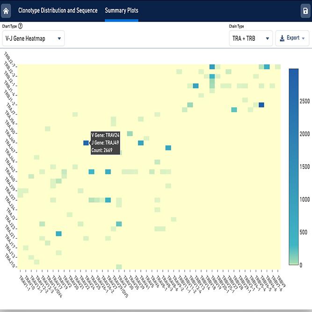Image resolution: width=312 pixels, height=312 pixels.
Task: Open the V-J Gene Heatmap chart type dropdown
Action: [33, 38]
